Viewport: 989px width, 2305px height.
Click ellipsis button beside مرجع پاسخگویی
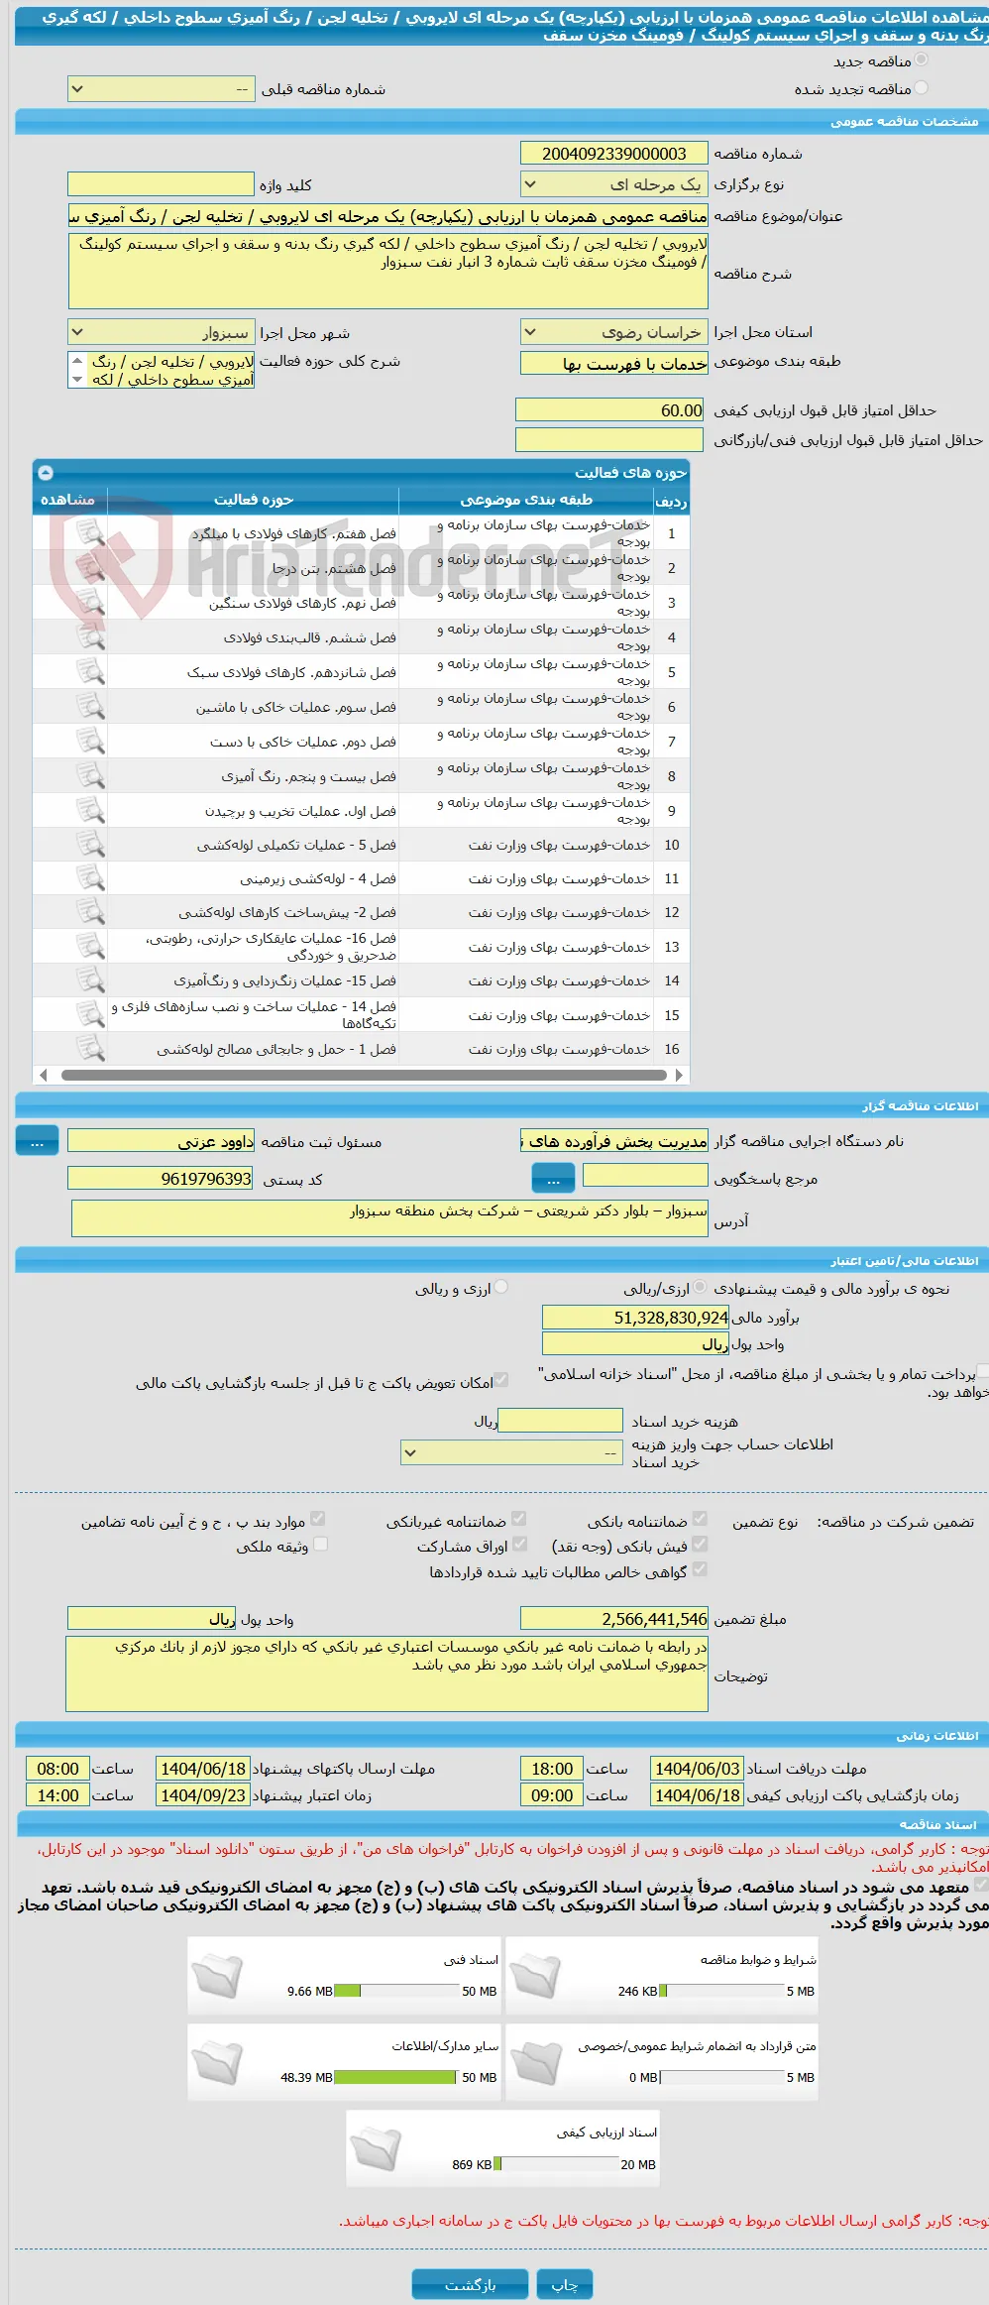[553, 1179]
